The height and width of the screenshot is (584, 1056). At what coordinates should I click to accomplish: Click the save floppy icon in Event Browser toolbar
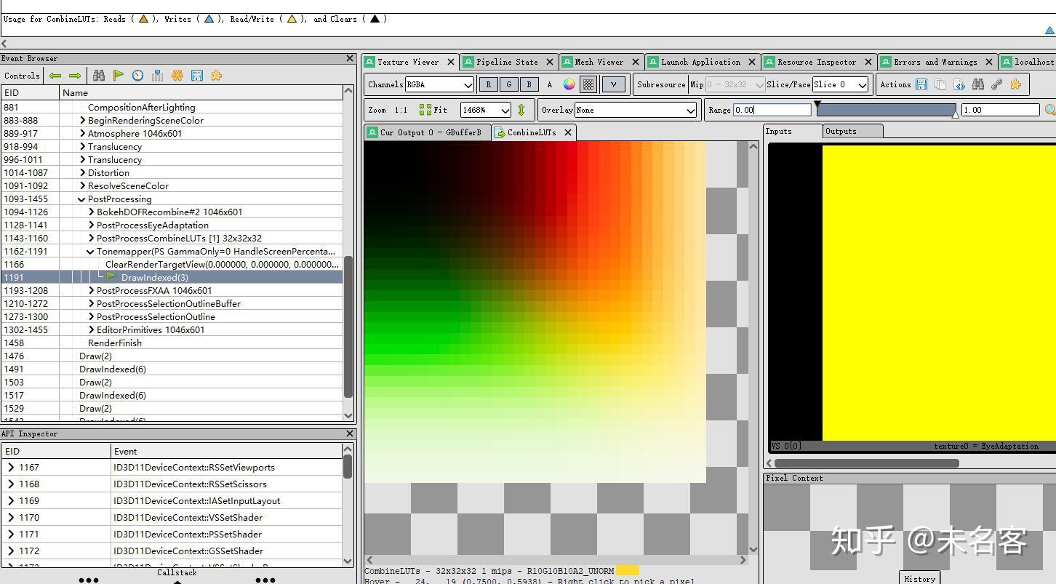point(198,75)
